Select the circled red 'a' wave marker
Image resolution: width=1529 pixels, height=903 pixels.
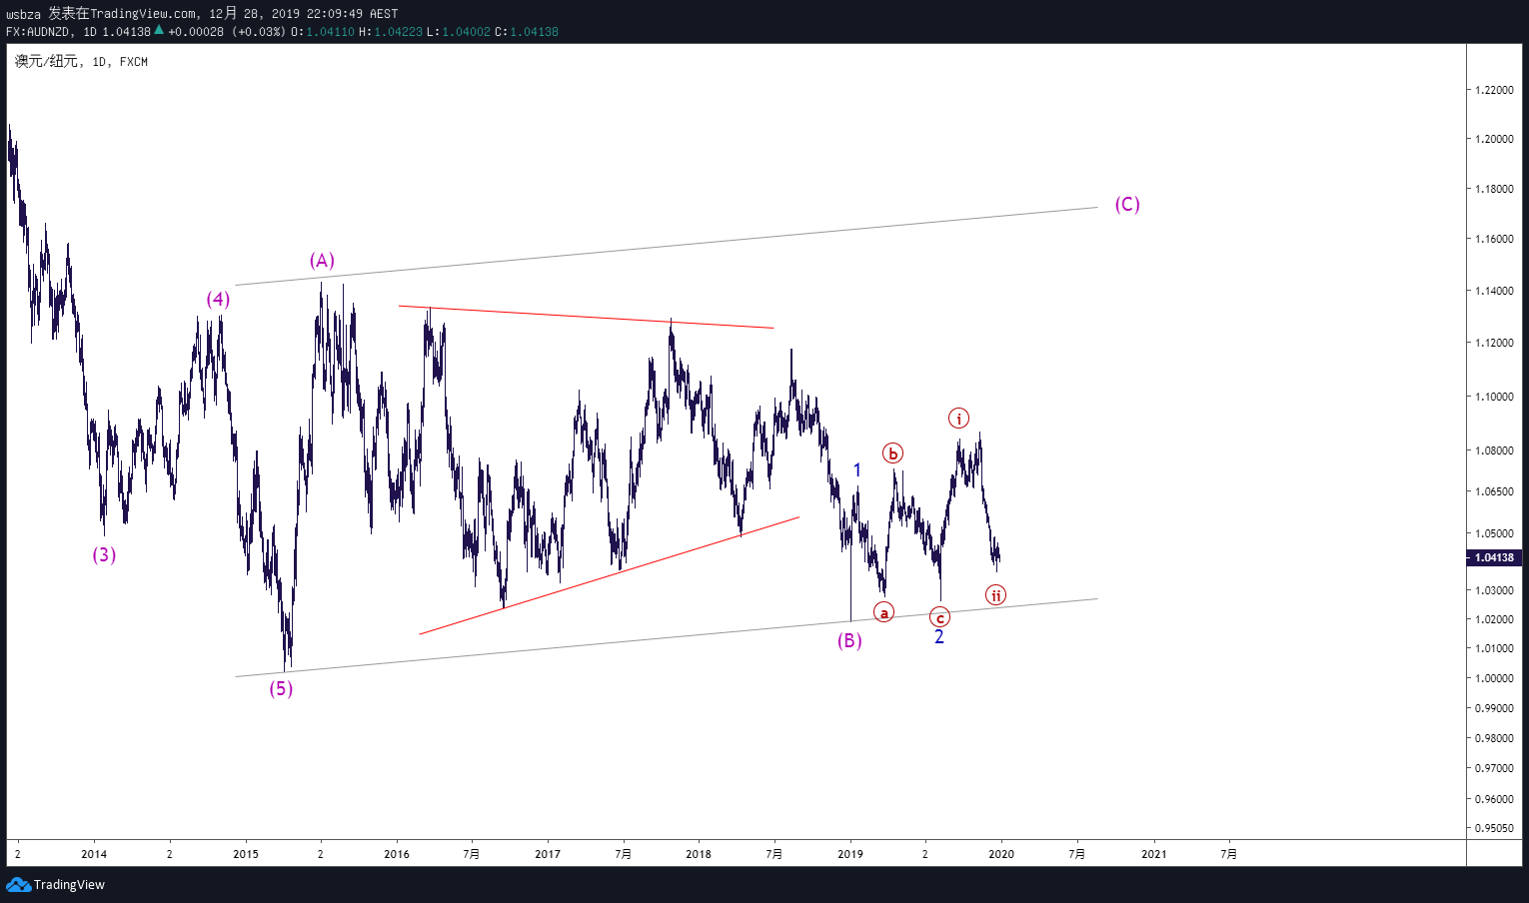pyautogui.click(x=883, y=612)
